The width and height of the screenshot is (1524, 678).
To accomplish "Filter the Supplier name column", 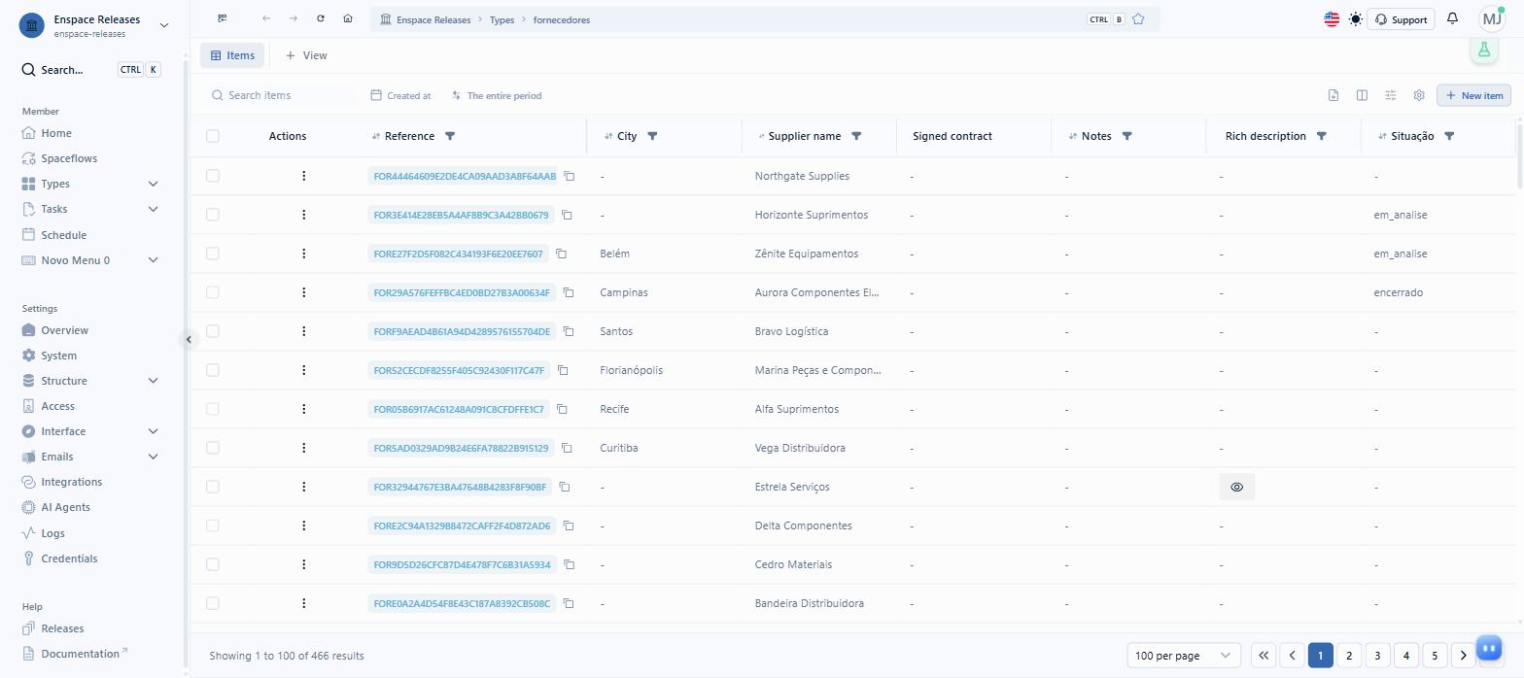I will coord(856,136).
